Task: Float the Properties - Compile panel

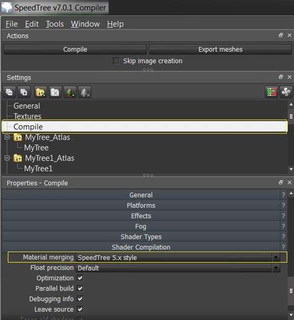Action: click(x=280, y=182)
